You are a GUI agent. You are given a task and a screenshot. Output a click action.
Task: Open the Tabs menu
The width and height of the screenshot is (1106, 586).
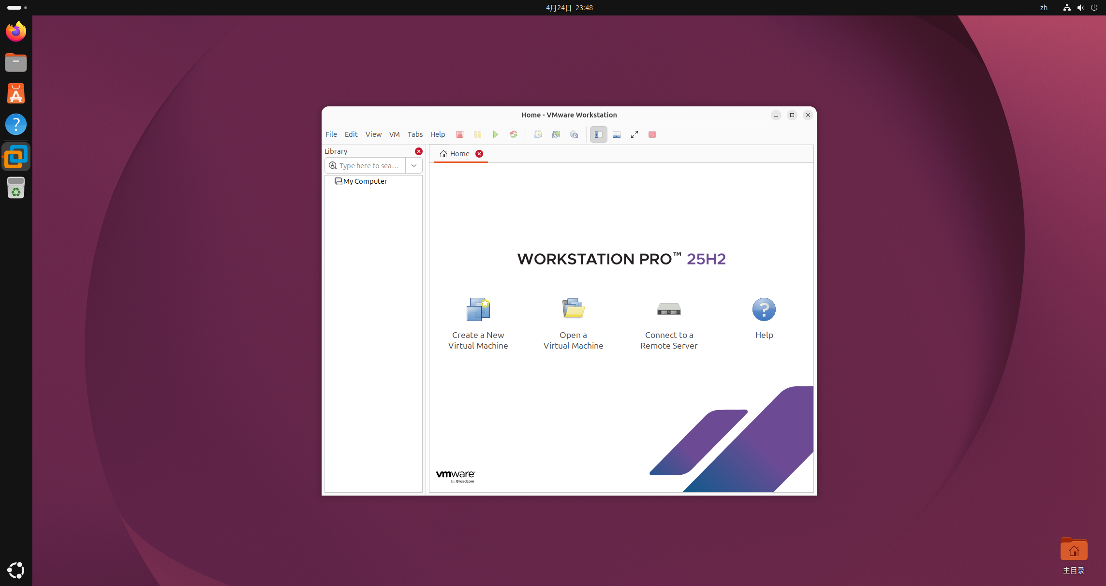(x=414, y=134)
